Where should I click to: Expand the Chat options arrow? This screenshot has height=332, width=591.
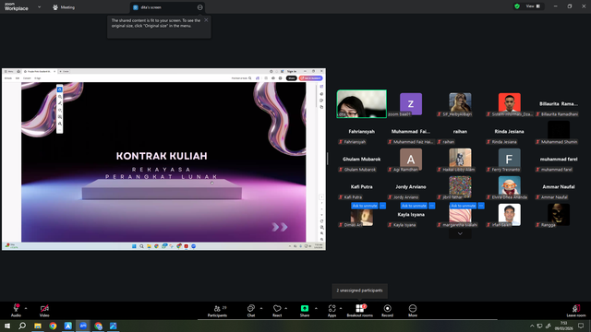pos(261,308)
